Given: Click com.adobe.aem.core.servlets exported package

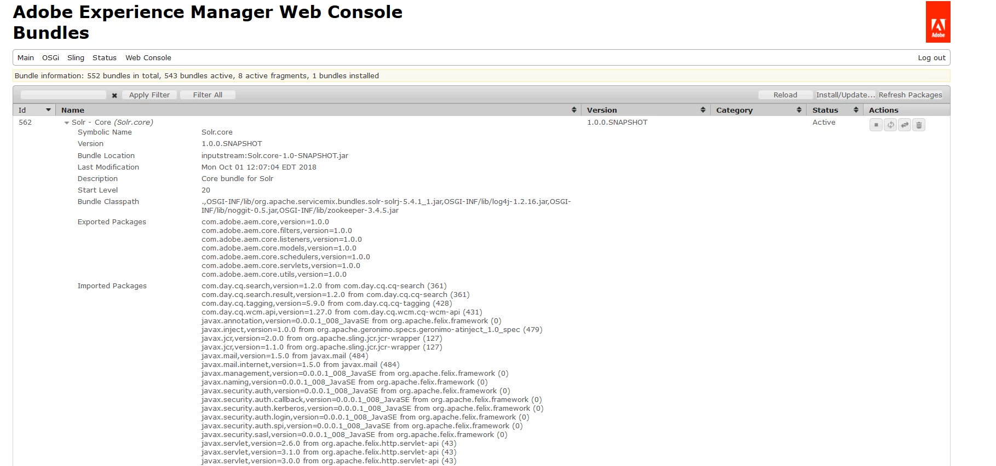Looking at the screenshot, I should (281, 266).
